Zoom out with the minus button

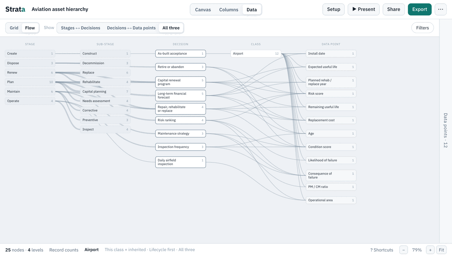coord(403,250)
